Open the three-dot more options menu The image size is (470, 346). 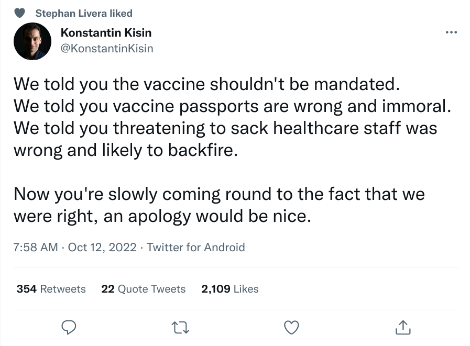tap(451, 32)
